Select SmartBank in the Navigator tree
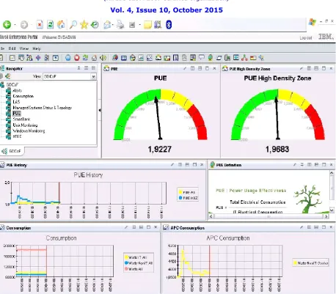 tap(21, 120)
